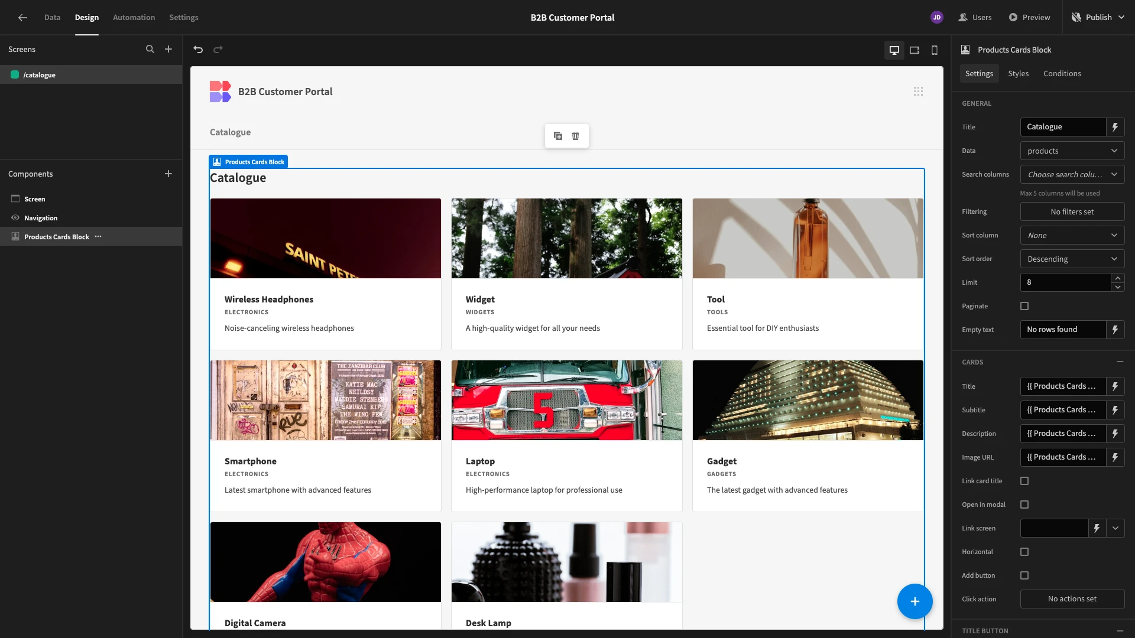Undo the last change
The height and width of the screenshot is (638, 1135).
(x=198, y=50)
